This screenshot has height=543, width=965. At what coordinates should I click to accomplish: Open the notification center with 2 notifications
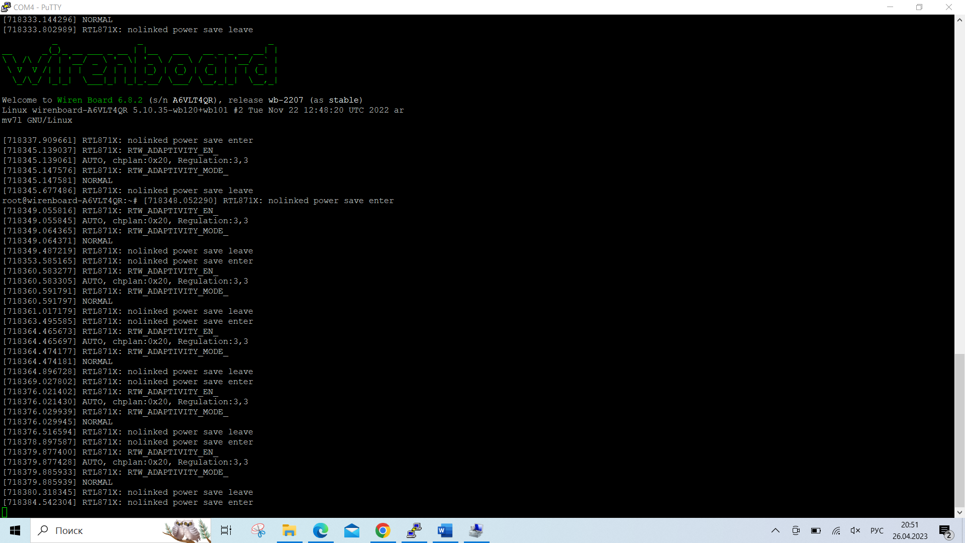pos(945,531)
